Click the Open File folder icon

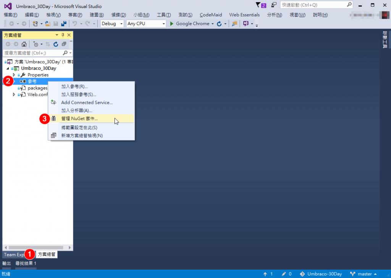(x=48, y=24)
